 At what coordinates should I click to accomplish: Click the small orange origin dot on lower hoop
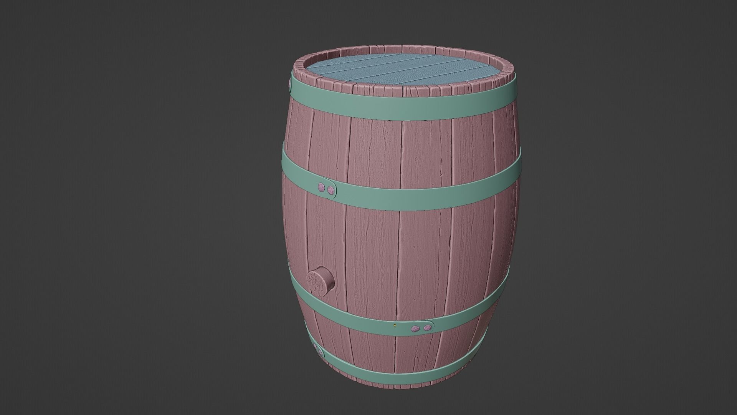[395, 325]
